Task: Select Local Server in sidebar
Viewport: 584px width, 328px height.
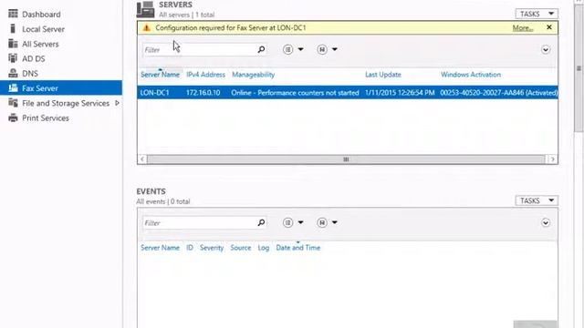Action: (43, 29)
